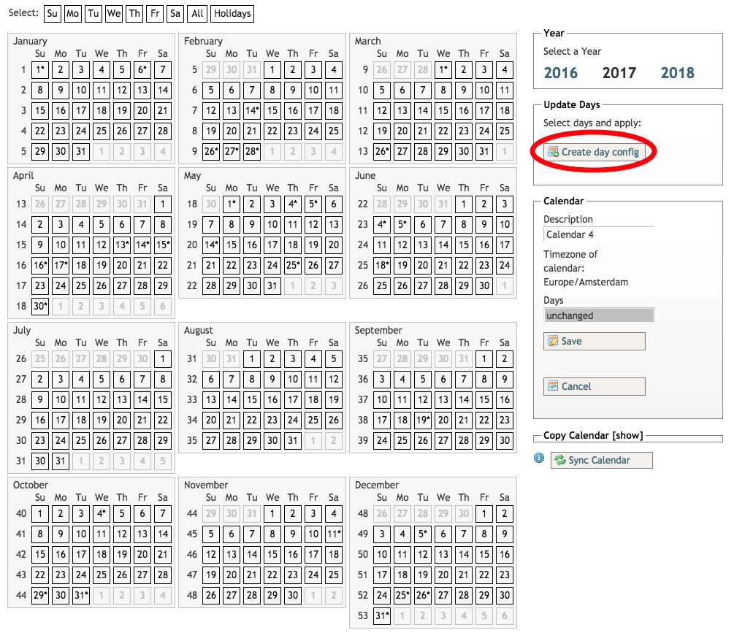Select all days using All toggle
This screenshot has width=745, height=641.
click(x=196, y=13)
